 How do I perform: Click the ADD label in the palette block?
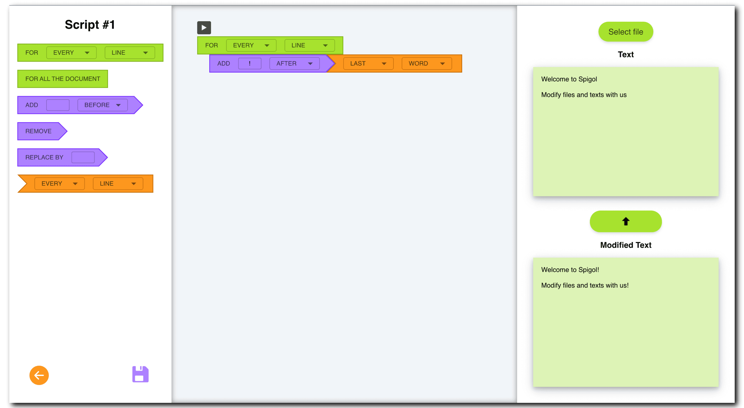(x=32, y=105)
